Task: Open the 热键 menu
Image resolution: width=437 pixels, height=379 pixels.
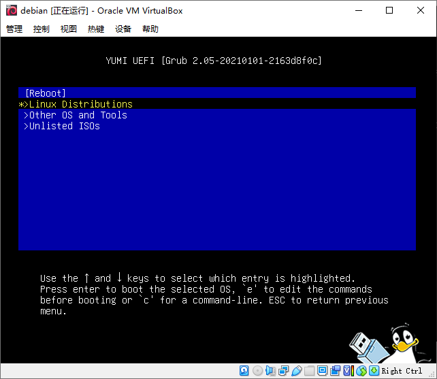Action: (x=96, y=29)
